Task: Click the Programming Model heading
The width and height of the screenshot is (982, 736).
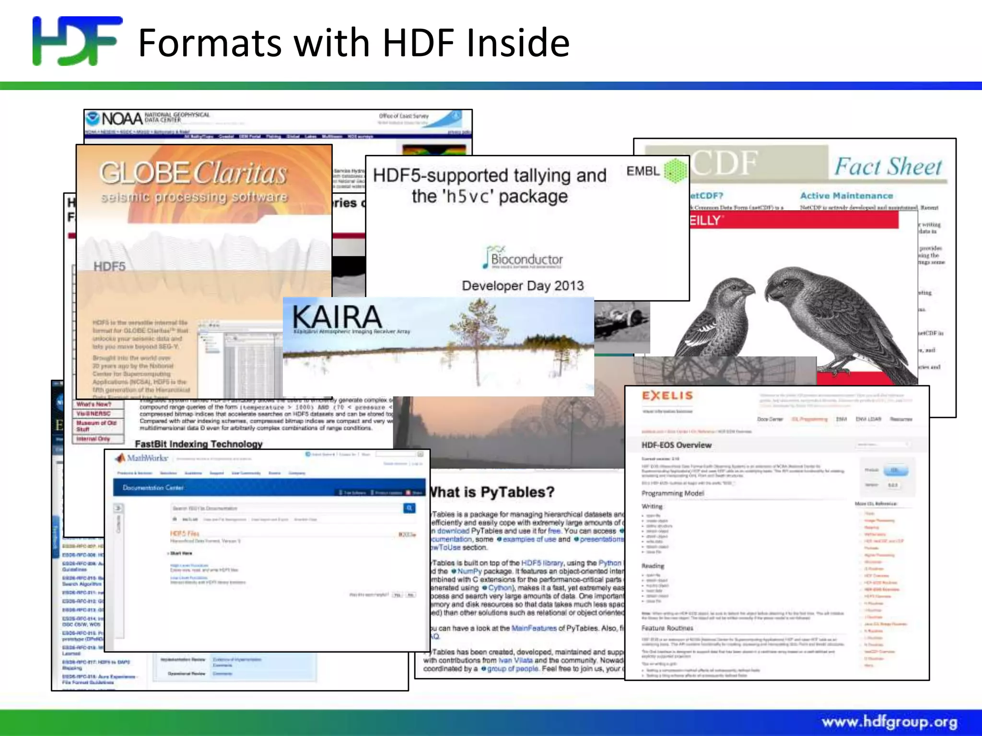Action: (673, 493)
